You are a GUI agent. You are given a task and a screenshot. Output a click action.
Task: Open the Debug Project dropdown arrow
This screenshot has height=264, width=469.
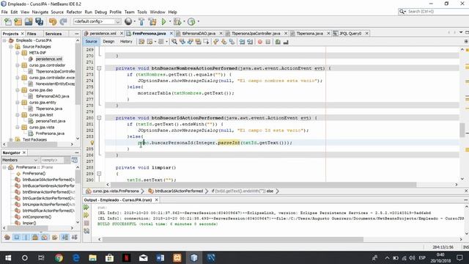pyautogui.click(x=184, y=21)
